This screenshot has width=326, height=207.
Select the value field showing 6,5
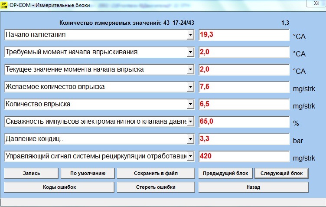click(x=244, y=104)
